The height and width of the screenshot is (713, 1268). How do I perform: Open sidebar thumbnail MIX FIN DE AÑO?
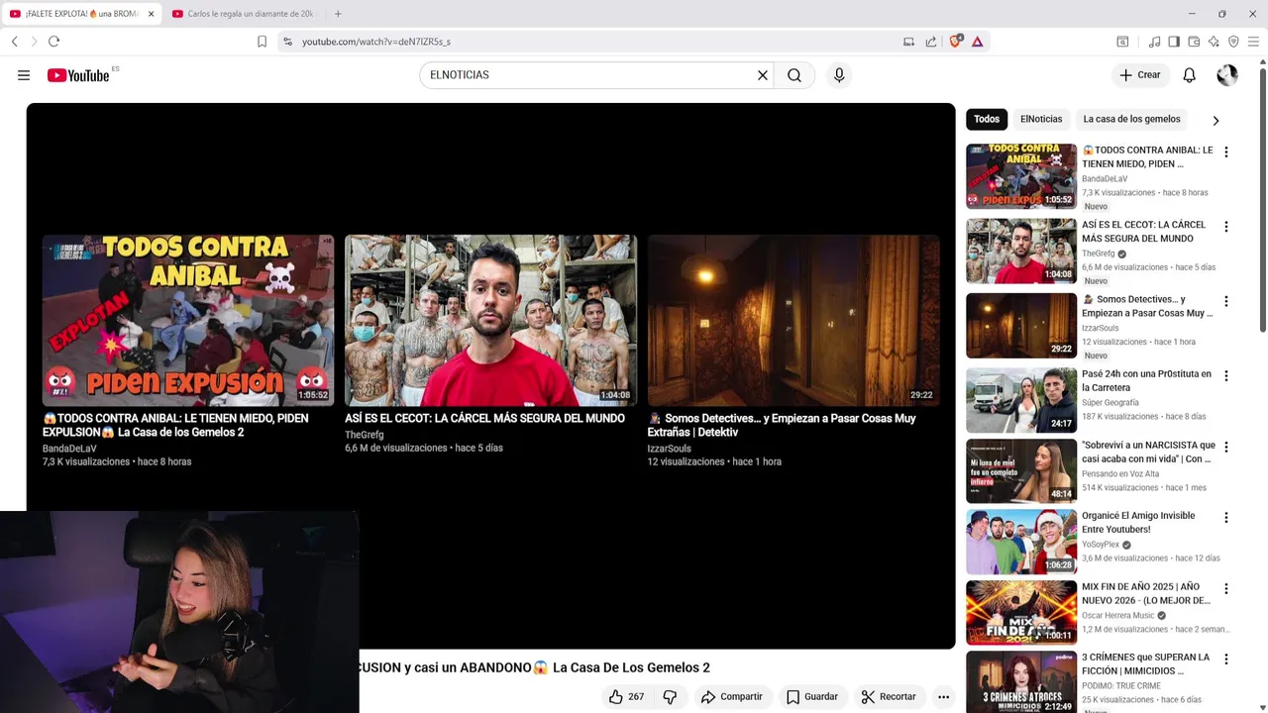point(1021,612)
